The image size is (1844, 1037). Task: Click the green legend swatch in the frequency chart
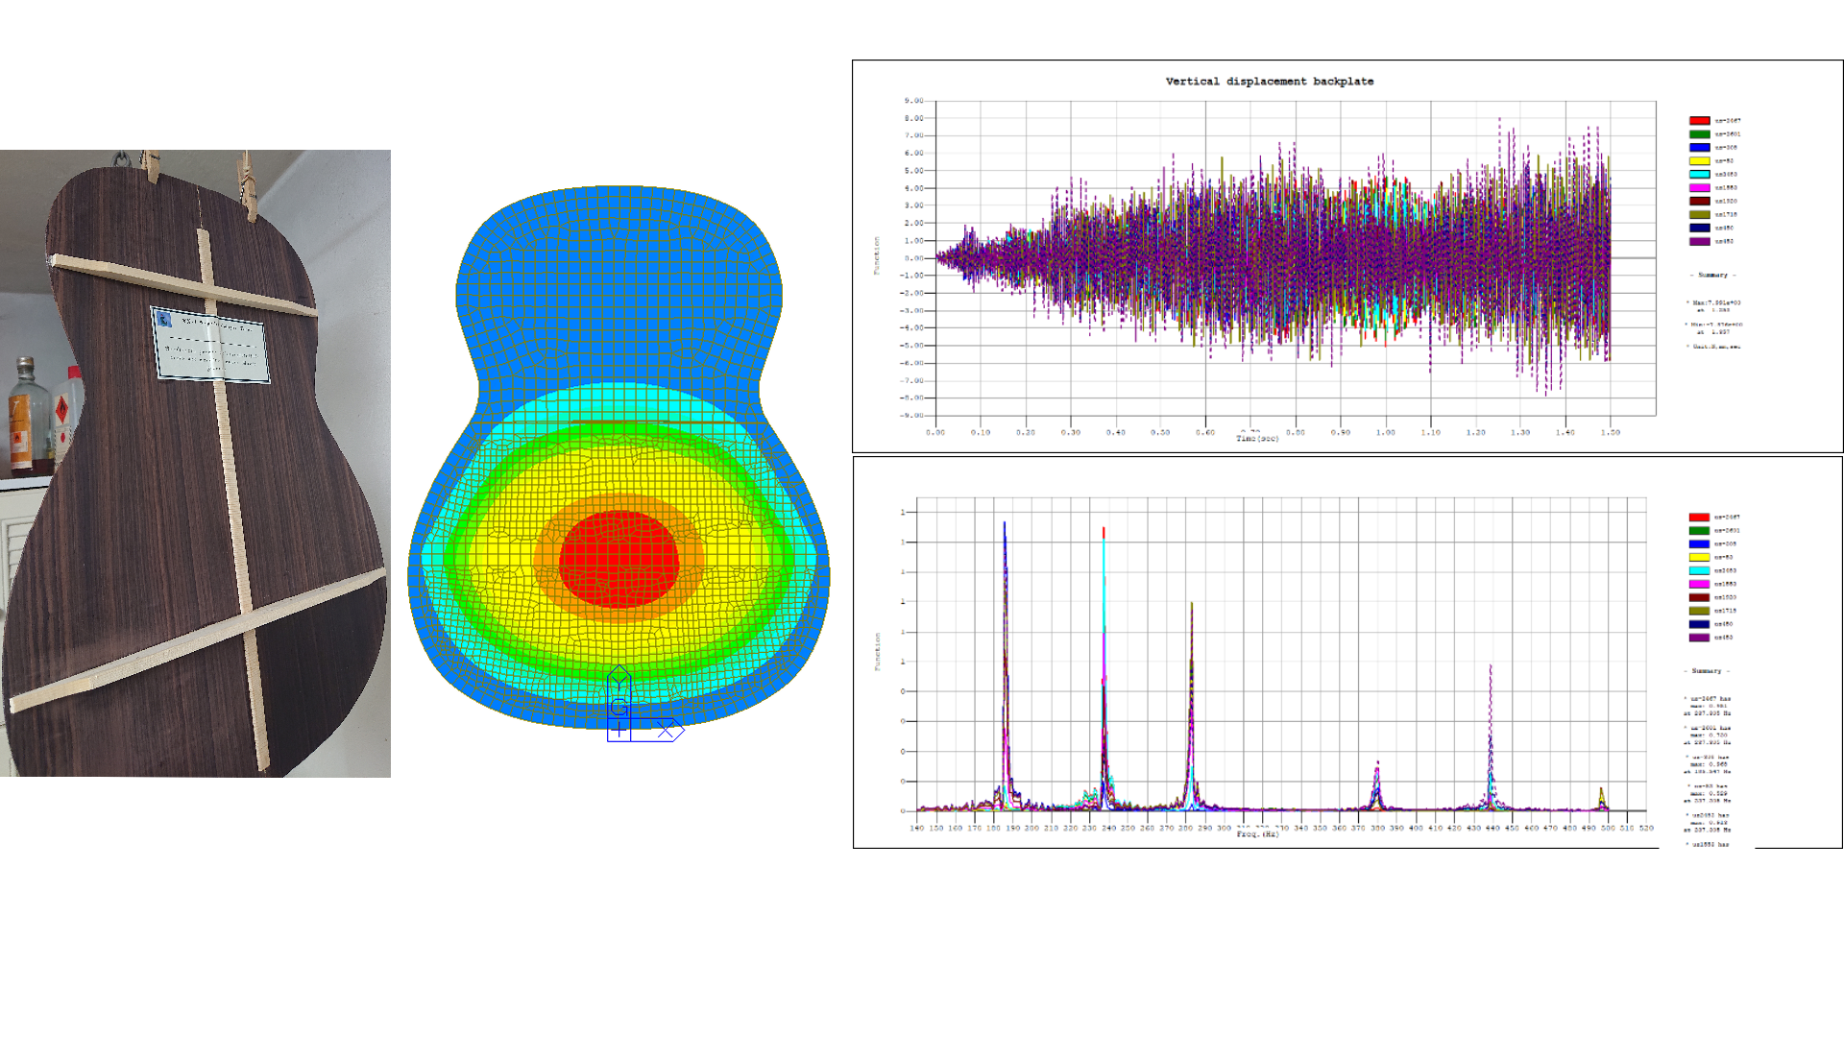tap(1699, 531)
